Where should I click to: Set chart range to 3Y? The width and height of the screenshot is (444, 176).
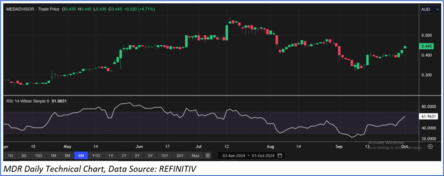point(137,155)
